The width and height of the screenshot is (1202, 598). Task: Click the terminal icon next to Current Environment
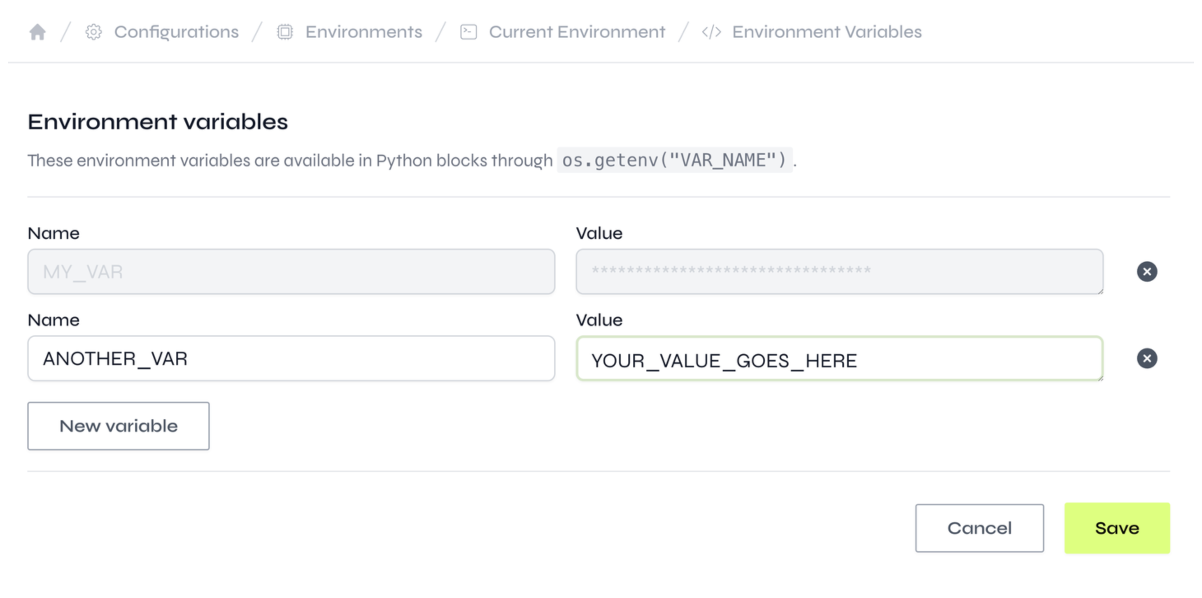(x=468, y=32)
